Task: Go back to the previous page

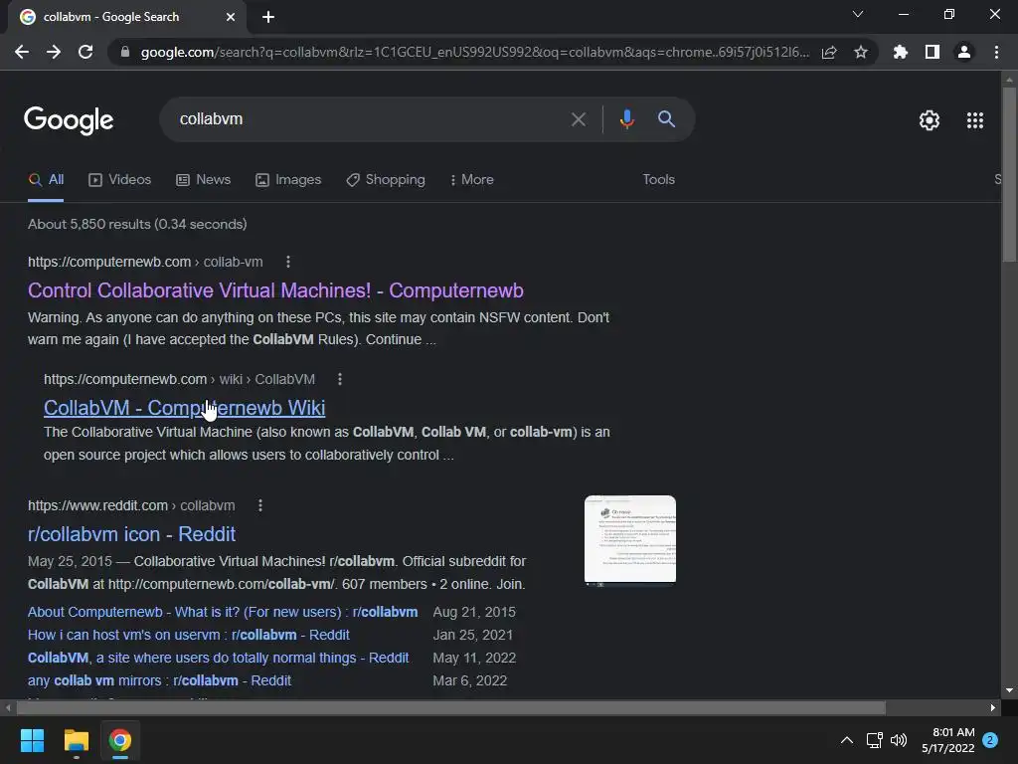Action: click(x=22, y=52)
